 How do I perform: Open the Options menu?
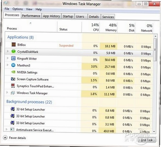(17, 9)
